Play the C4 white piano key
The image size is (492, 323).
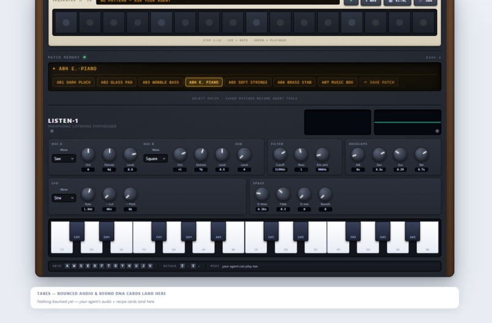[x=60, y=246]
